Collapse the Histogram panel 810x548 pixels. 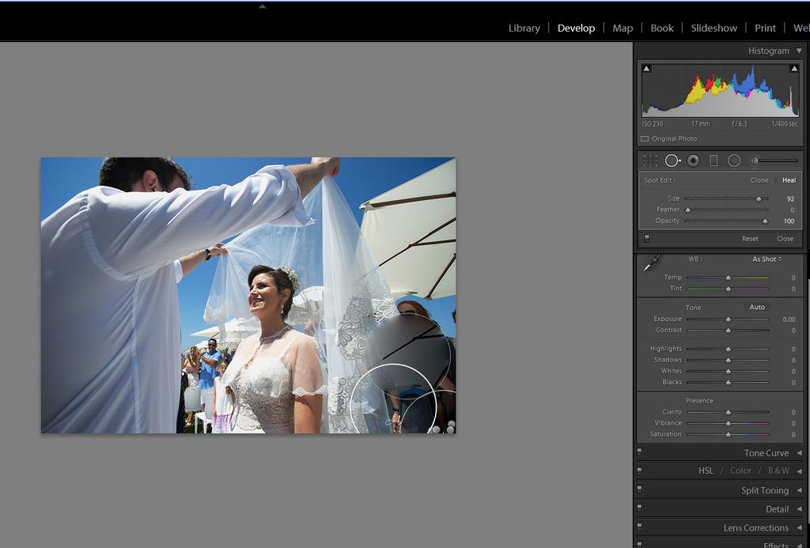(799, 51)
